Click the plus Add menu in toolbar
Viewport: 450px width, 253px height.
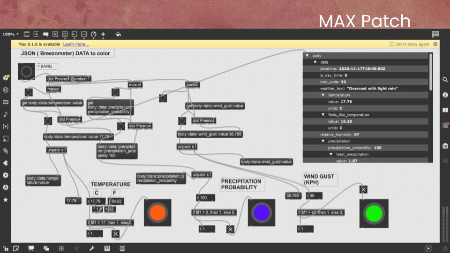pyautogui.click(x=103, y=34)
